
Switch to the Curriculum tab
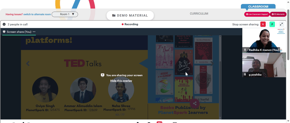pos(199,14)
